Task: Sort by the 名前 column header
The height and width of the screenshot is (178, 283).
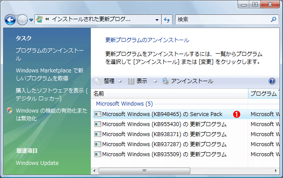Action: click(169, 94)
